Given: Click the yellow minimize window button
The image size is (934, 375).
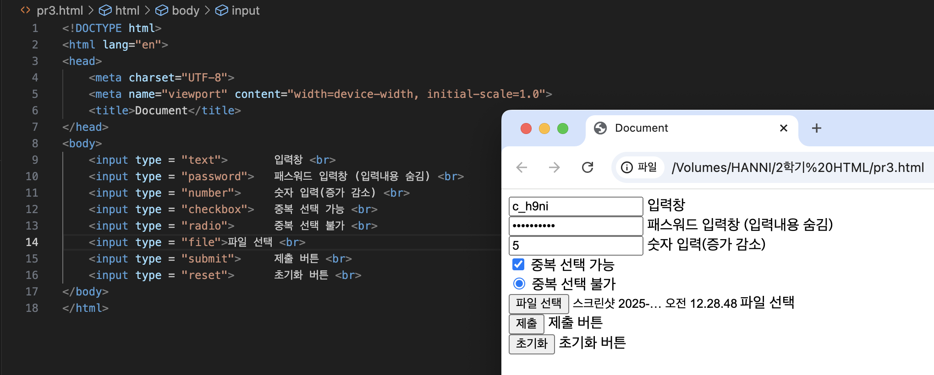Looking at the screenshot, I should tap(544, 129).
